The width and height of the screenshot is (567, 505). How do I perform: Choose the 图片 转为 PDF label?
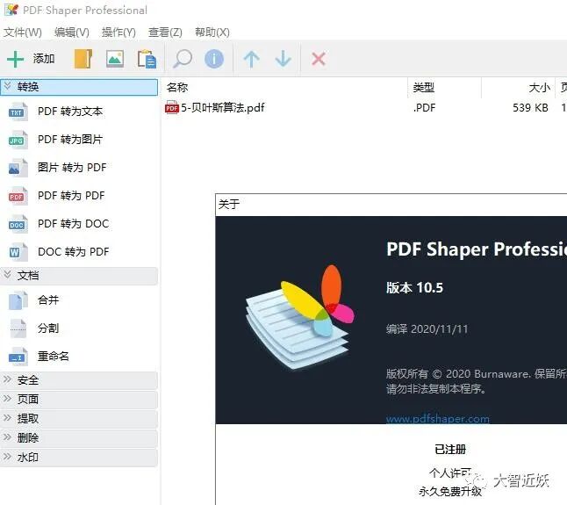[x=72, y=168]
